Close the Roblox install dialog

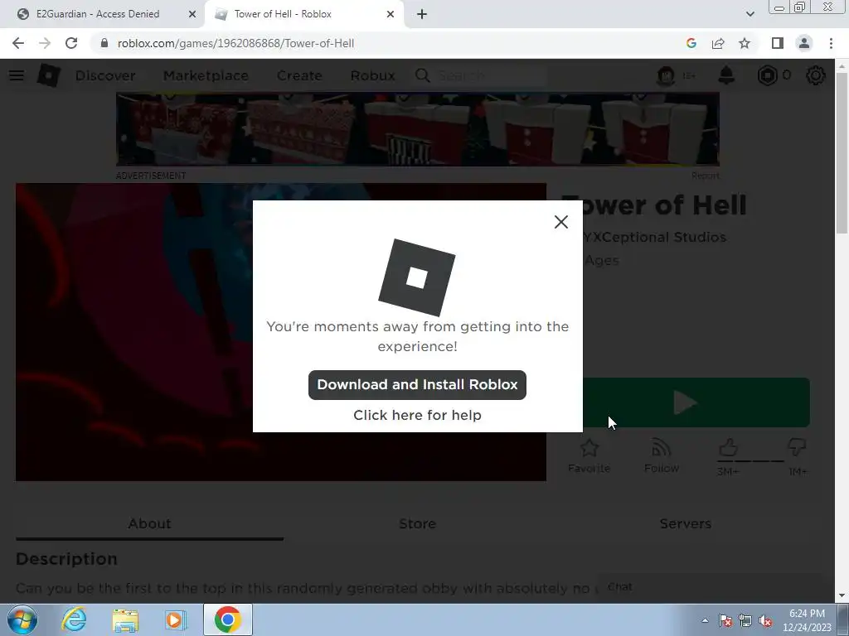click(x=561, y=222)
